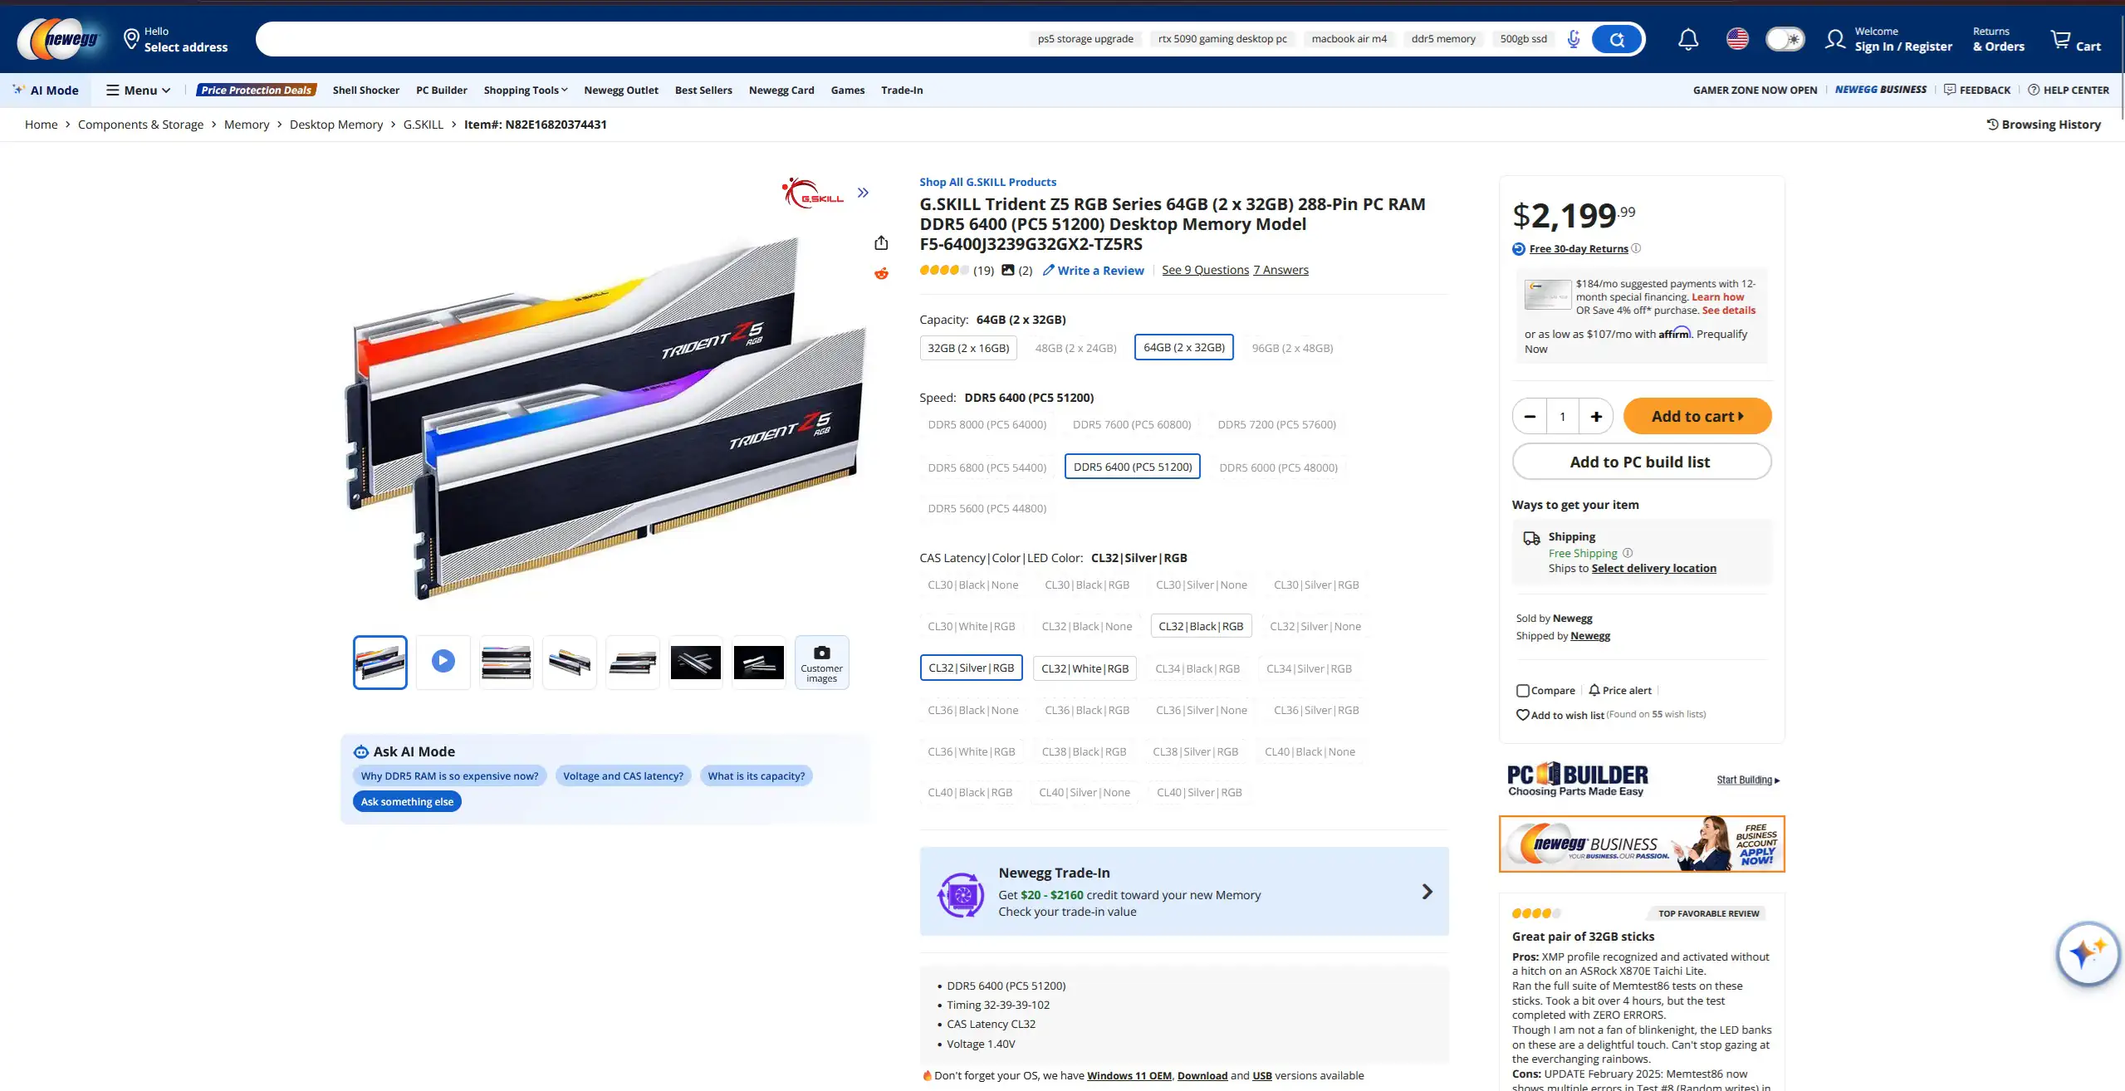This screenshot has height=1091, width=2125.
Task: Click Desktop Memory breadcrumb
Action: (x=336, y=125)
